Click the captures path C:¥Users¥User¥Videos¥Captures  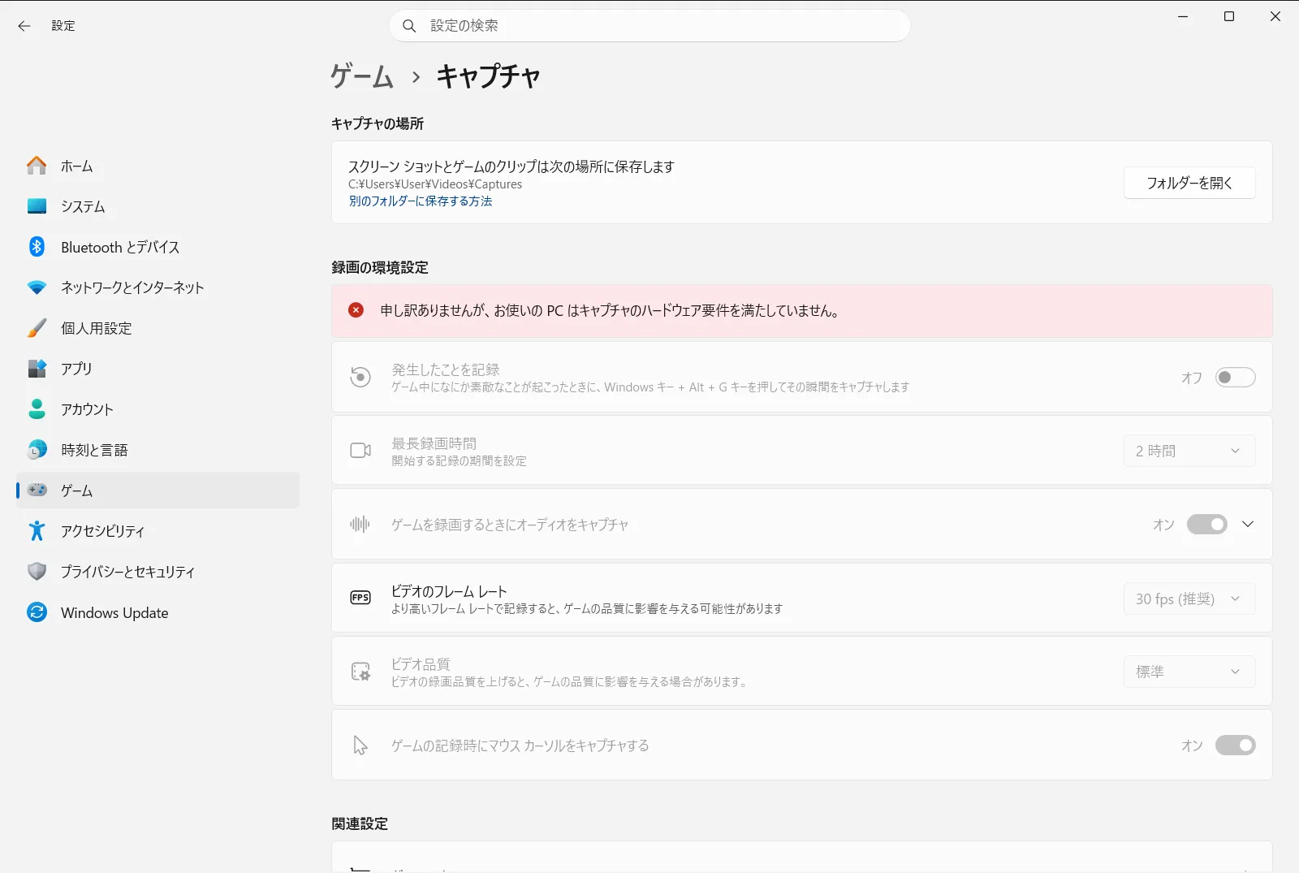[435, 184]
